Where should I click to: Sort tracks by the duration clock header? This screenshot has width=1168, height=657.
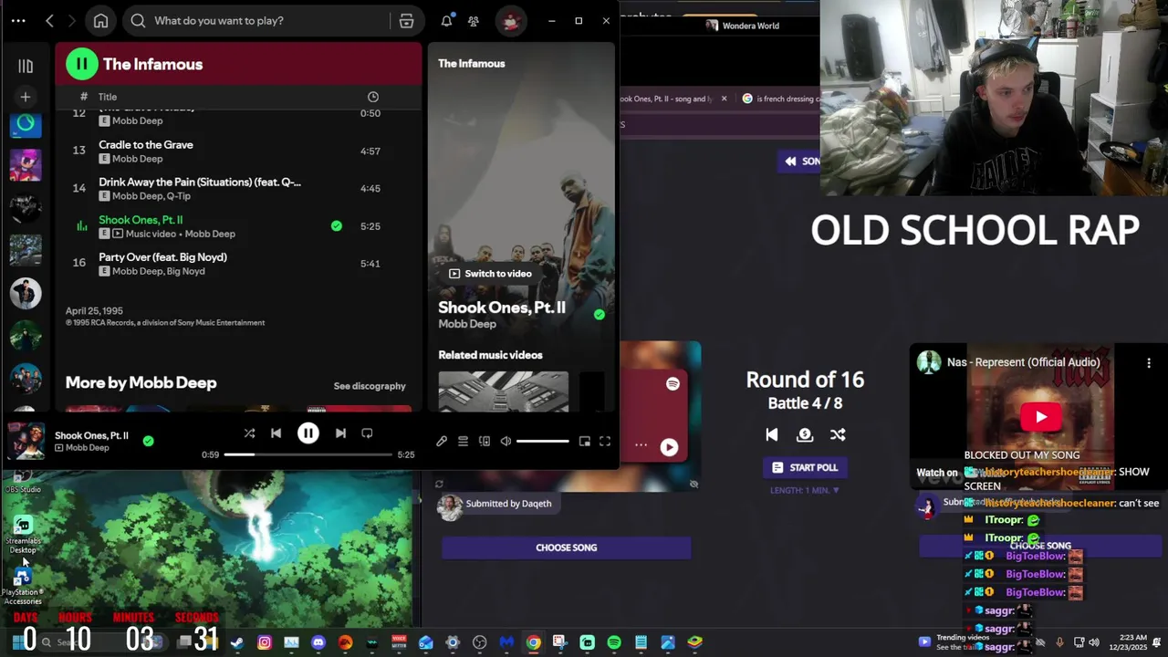pyautogui.click(x=372, y=97)
